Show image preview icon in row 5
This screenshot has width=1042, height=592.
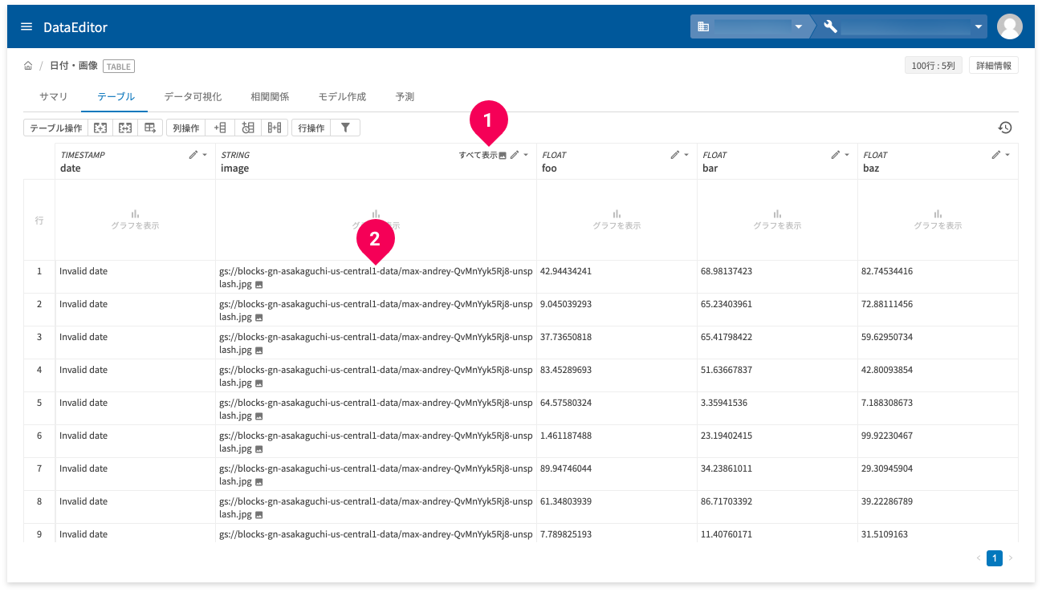(x=259, y=416)
